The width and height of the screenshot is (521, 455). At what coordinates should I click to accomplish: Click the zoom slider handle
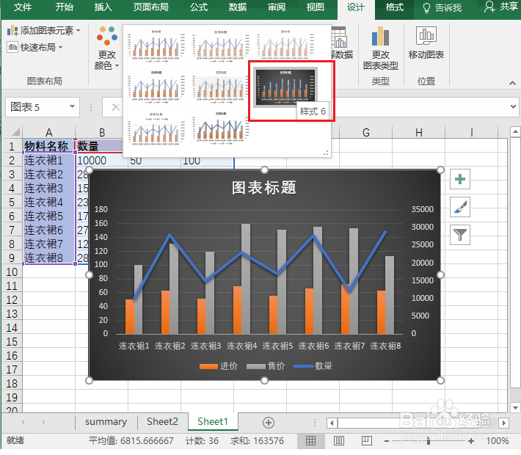pos(429,441)
